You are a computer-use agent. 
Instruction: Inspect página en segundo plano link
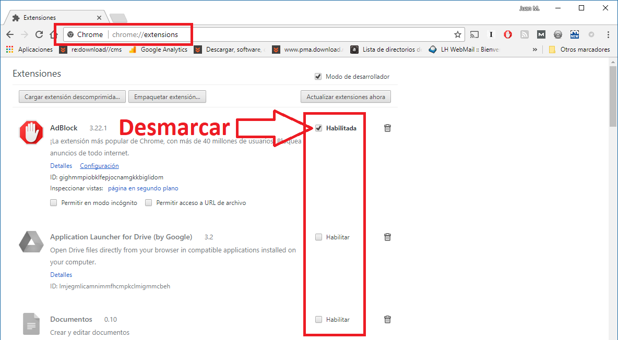coord(143,188)
